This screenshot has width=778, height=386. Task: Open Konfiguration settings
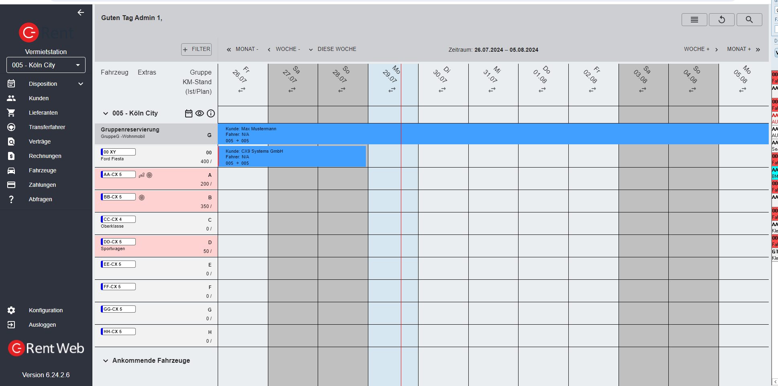tap(45, 310)
